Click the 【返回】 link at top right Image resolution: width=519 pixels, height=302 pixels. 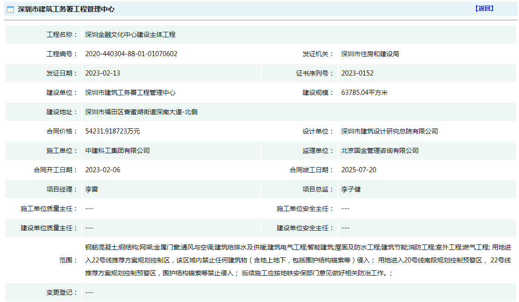484,8
